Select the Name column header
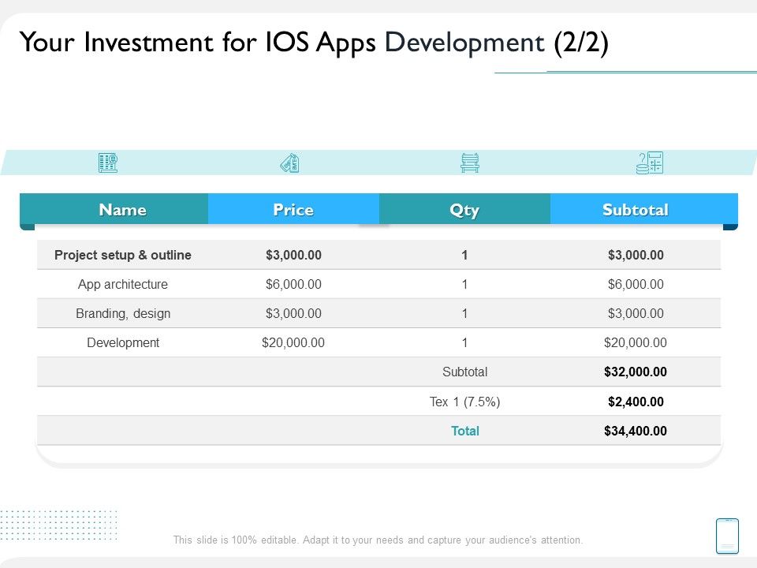 click(122, 210)
